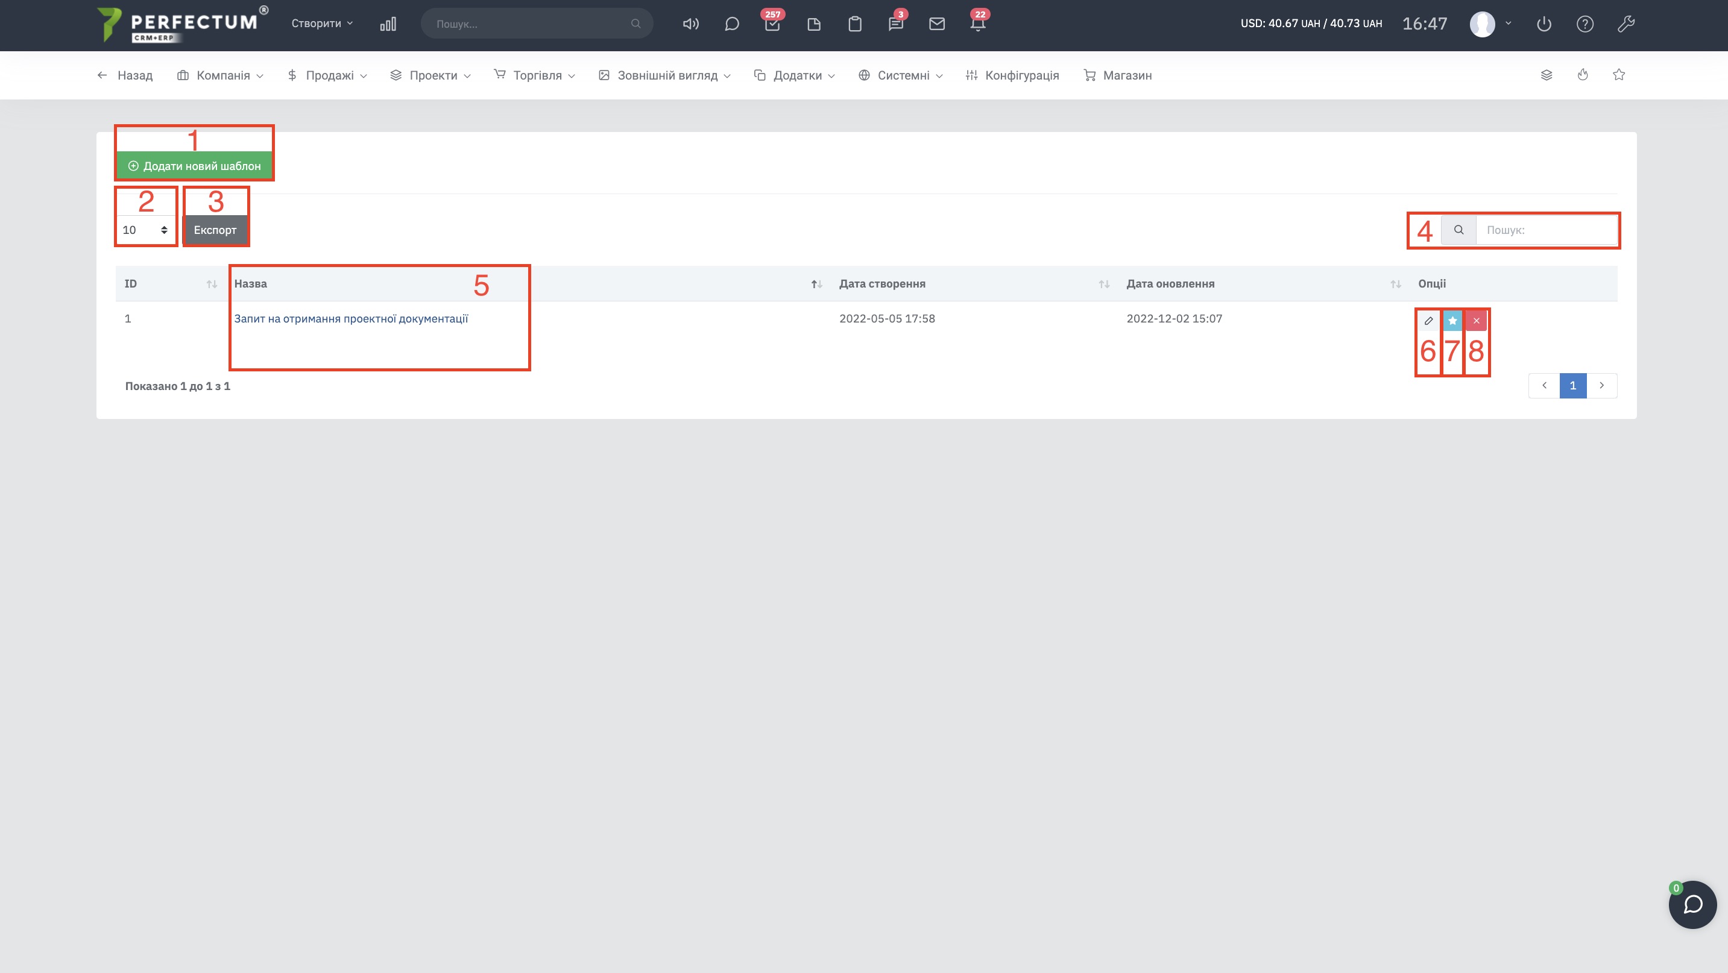Click the Додати новий шаблон button

point(195,166)
